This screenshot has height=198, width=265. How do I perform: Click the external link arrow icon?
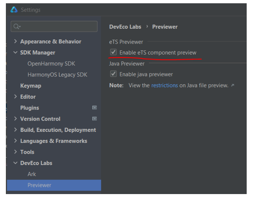coord(233,85)
